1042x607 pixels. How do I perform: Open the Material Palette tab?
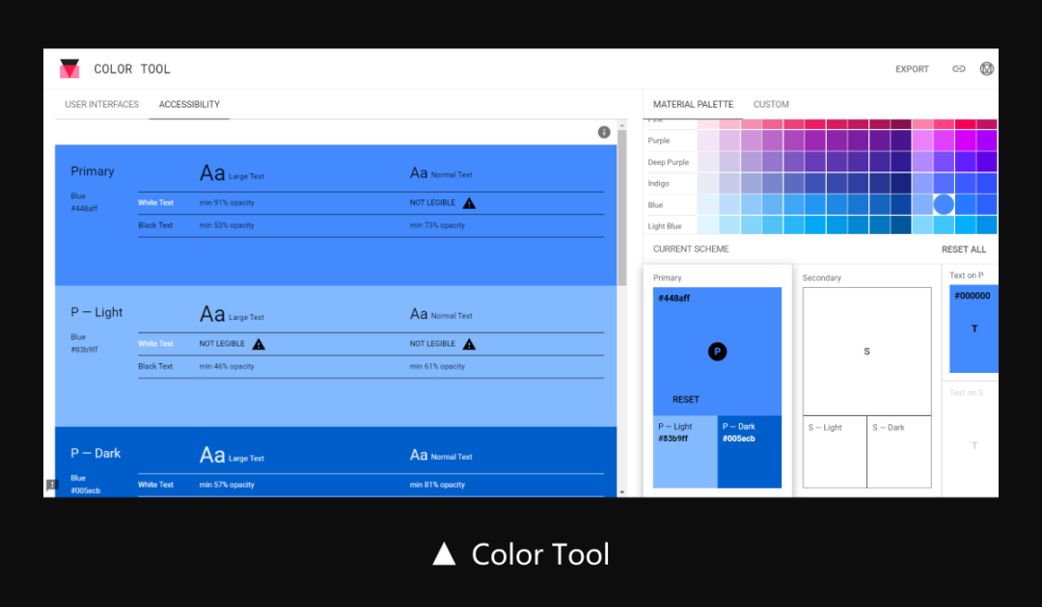pos(693,104)
